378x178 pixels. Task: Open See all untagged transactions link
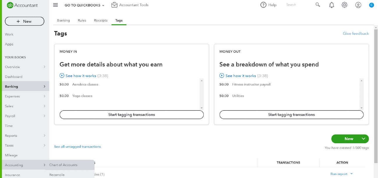[x=77, y=147]
